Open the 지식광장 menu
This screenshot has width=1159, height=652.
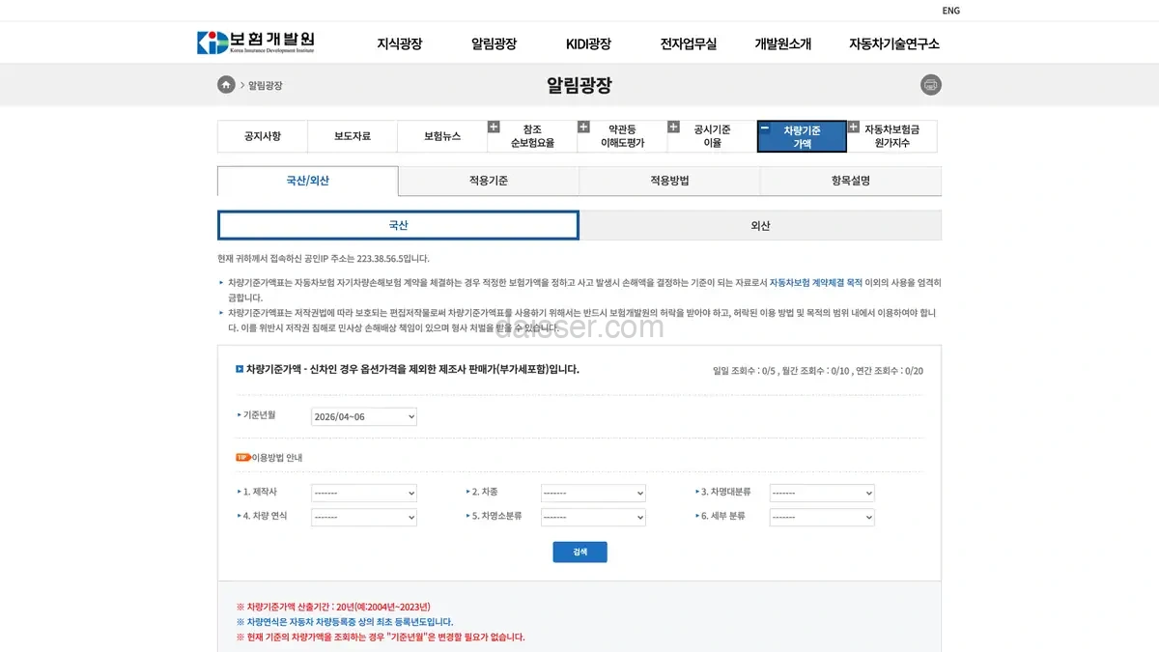[400, 43]
